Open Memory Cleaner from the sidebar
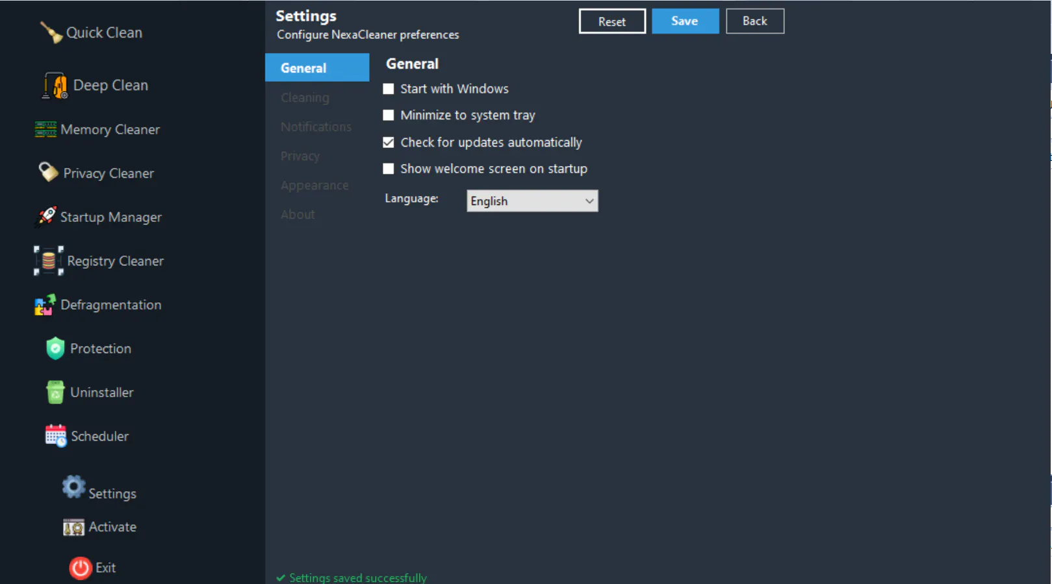Viewport: 1052px width, 584px height. (x=110, y=130)
